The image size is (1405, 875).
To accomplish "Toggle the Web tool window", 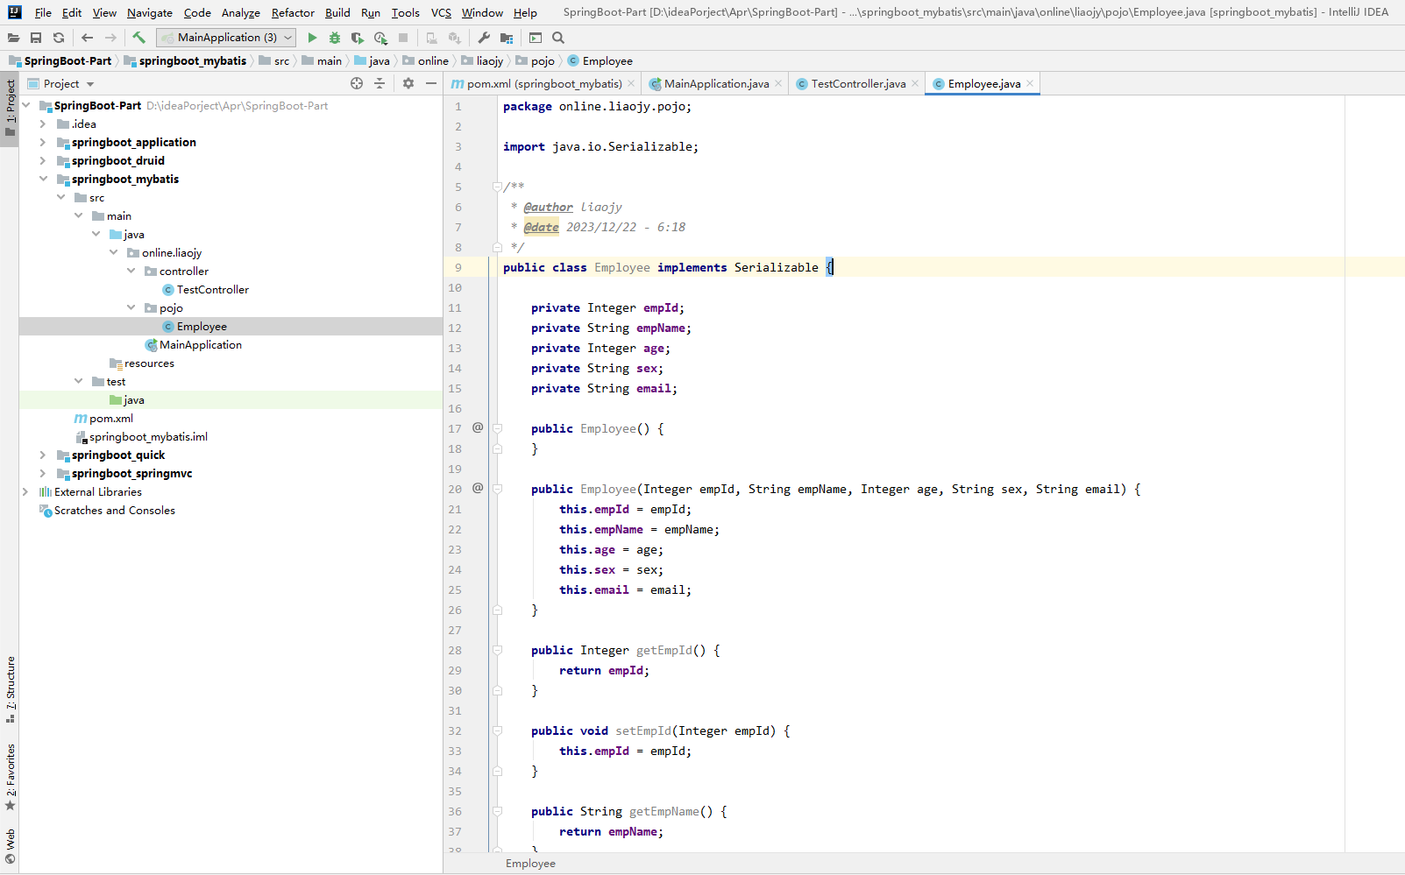I will 10,845.
